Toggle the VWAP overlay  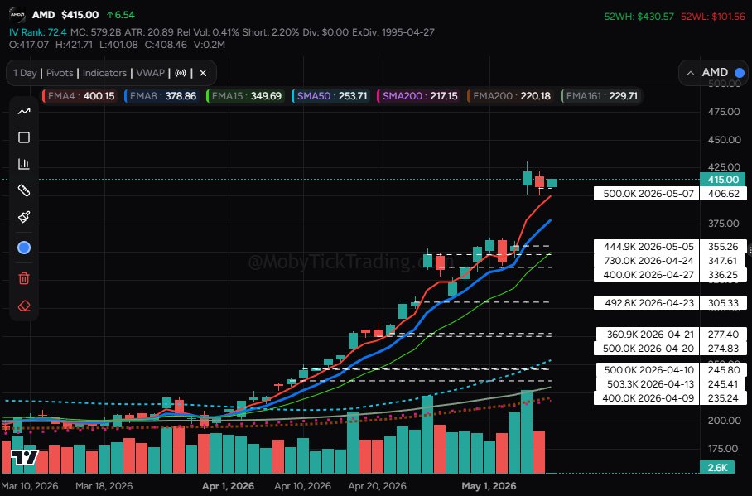coord(150,73)
